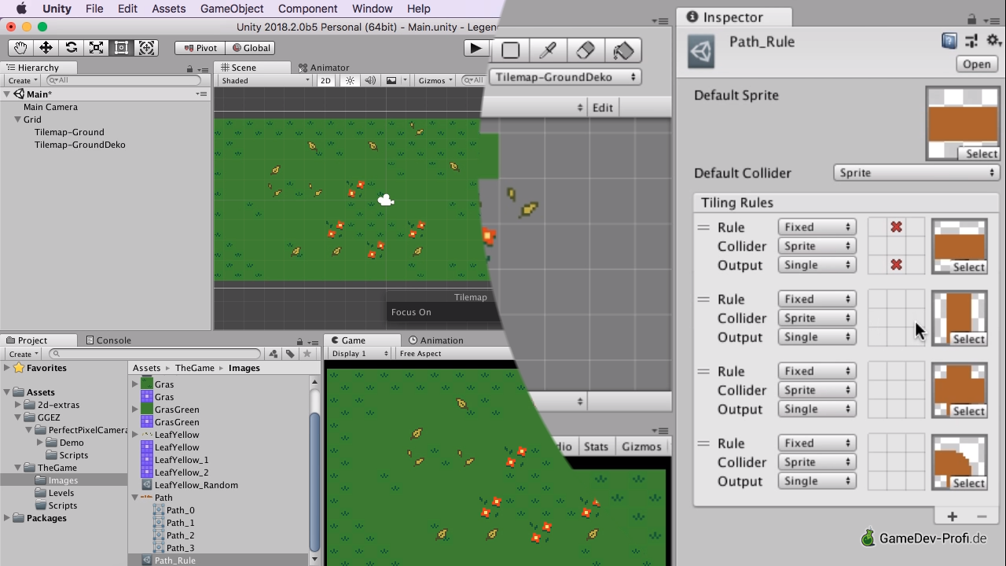
Task: Click the Stats button in Game view
Action: [x=597, y=447]
